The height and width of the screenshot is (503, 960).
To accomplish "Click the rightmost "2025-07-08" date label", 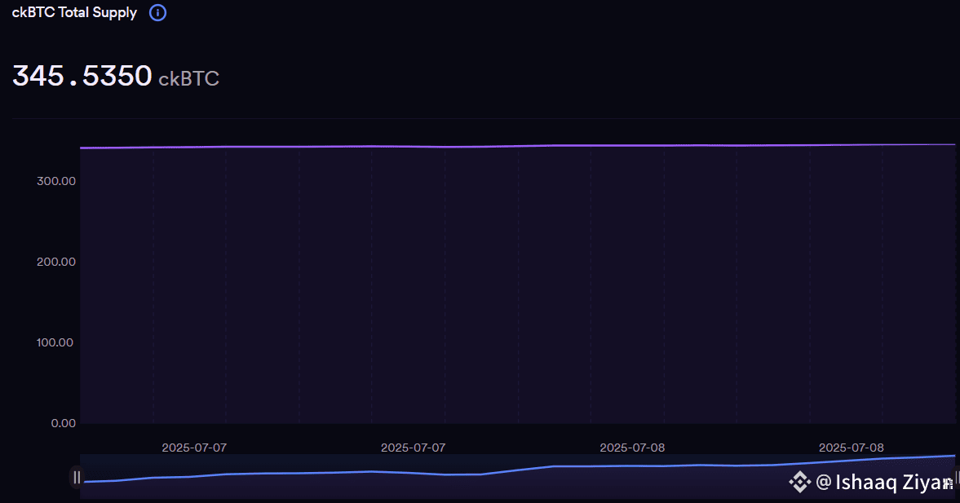I will (x=852, y=448).
